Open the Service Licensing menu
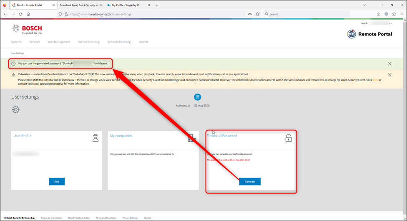Screen dimensions: 407x221 (89, 42)
